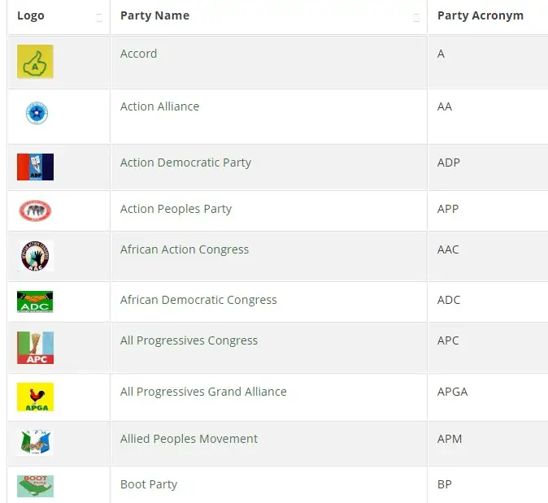Click the APM acronym cell
The width and height of the screenshot is (548, 503).
[x=450, y=439]
